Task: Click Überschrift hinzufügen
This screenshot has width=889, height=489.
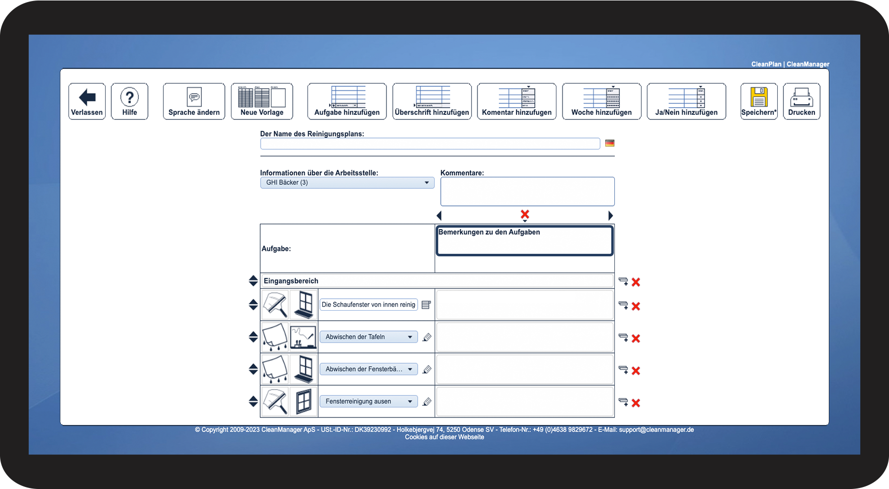Action: coord(432,101)
